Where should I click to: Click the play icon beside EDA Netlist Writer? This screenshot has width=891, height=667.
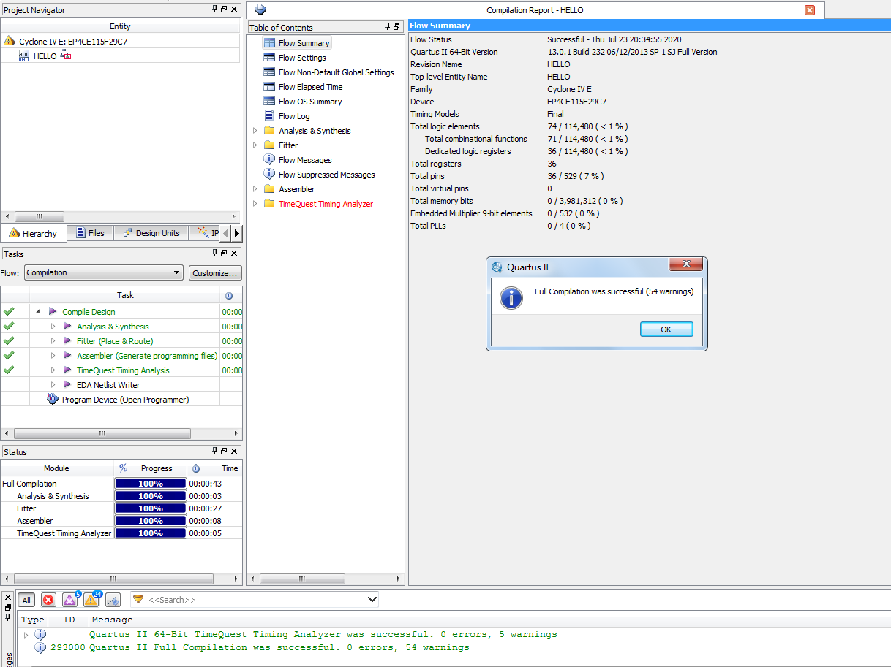click(x=67, y=385)
